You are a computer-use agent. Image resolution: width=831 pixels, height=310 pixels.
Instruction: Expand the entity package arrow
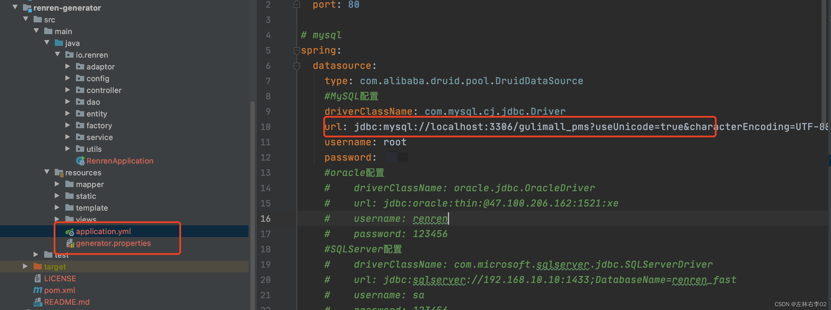[x=68, y=113]
